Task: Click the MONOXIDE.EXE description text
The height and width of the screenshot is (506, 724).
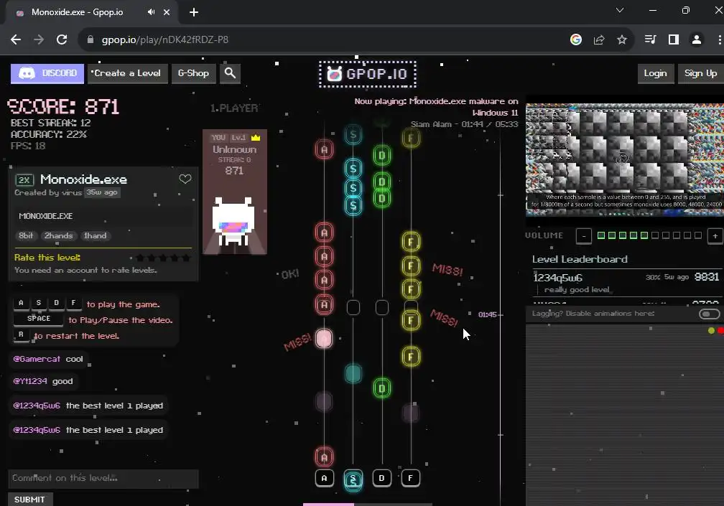Action: (x=46, y=216)
